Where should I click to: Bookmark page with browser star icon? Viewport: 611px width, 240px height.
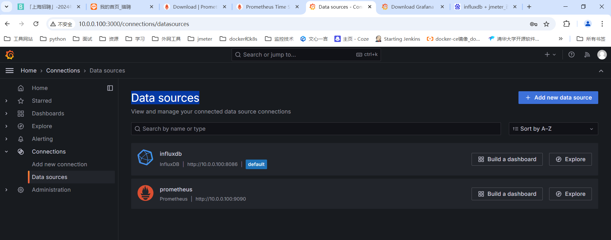coord(547,24)
